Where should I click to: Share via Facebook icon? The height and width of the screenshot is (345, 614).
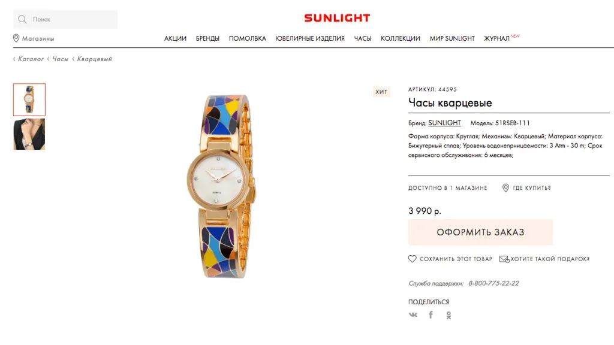click(431, 314)
